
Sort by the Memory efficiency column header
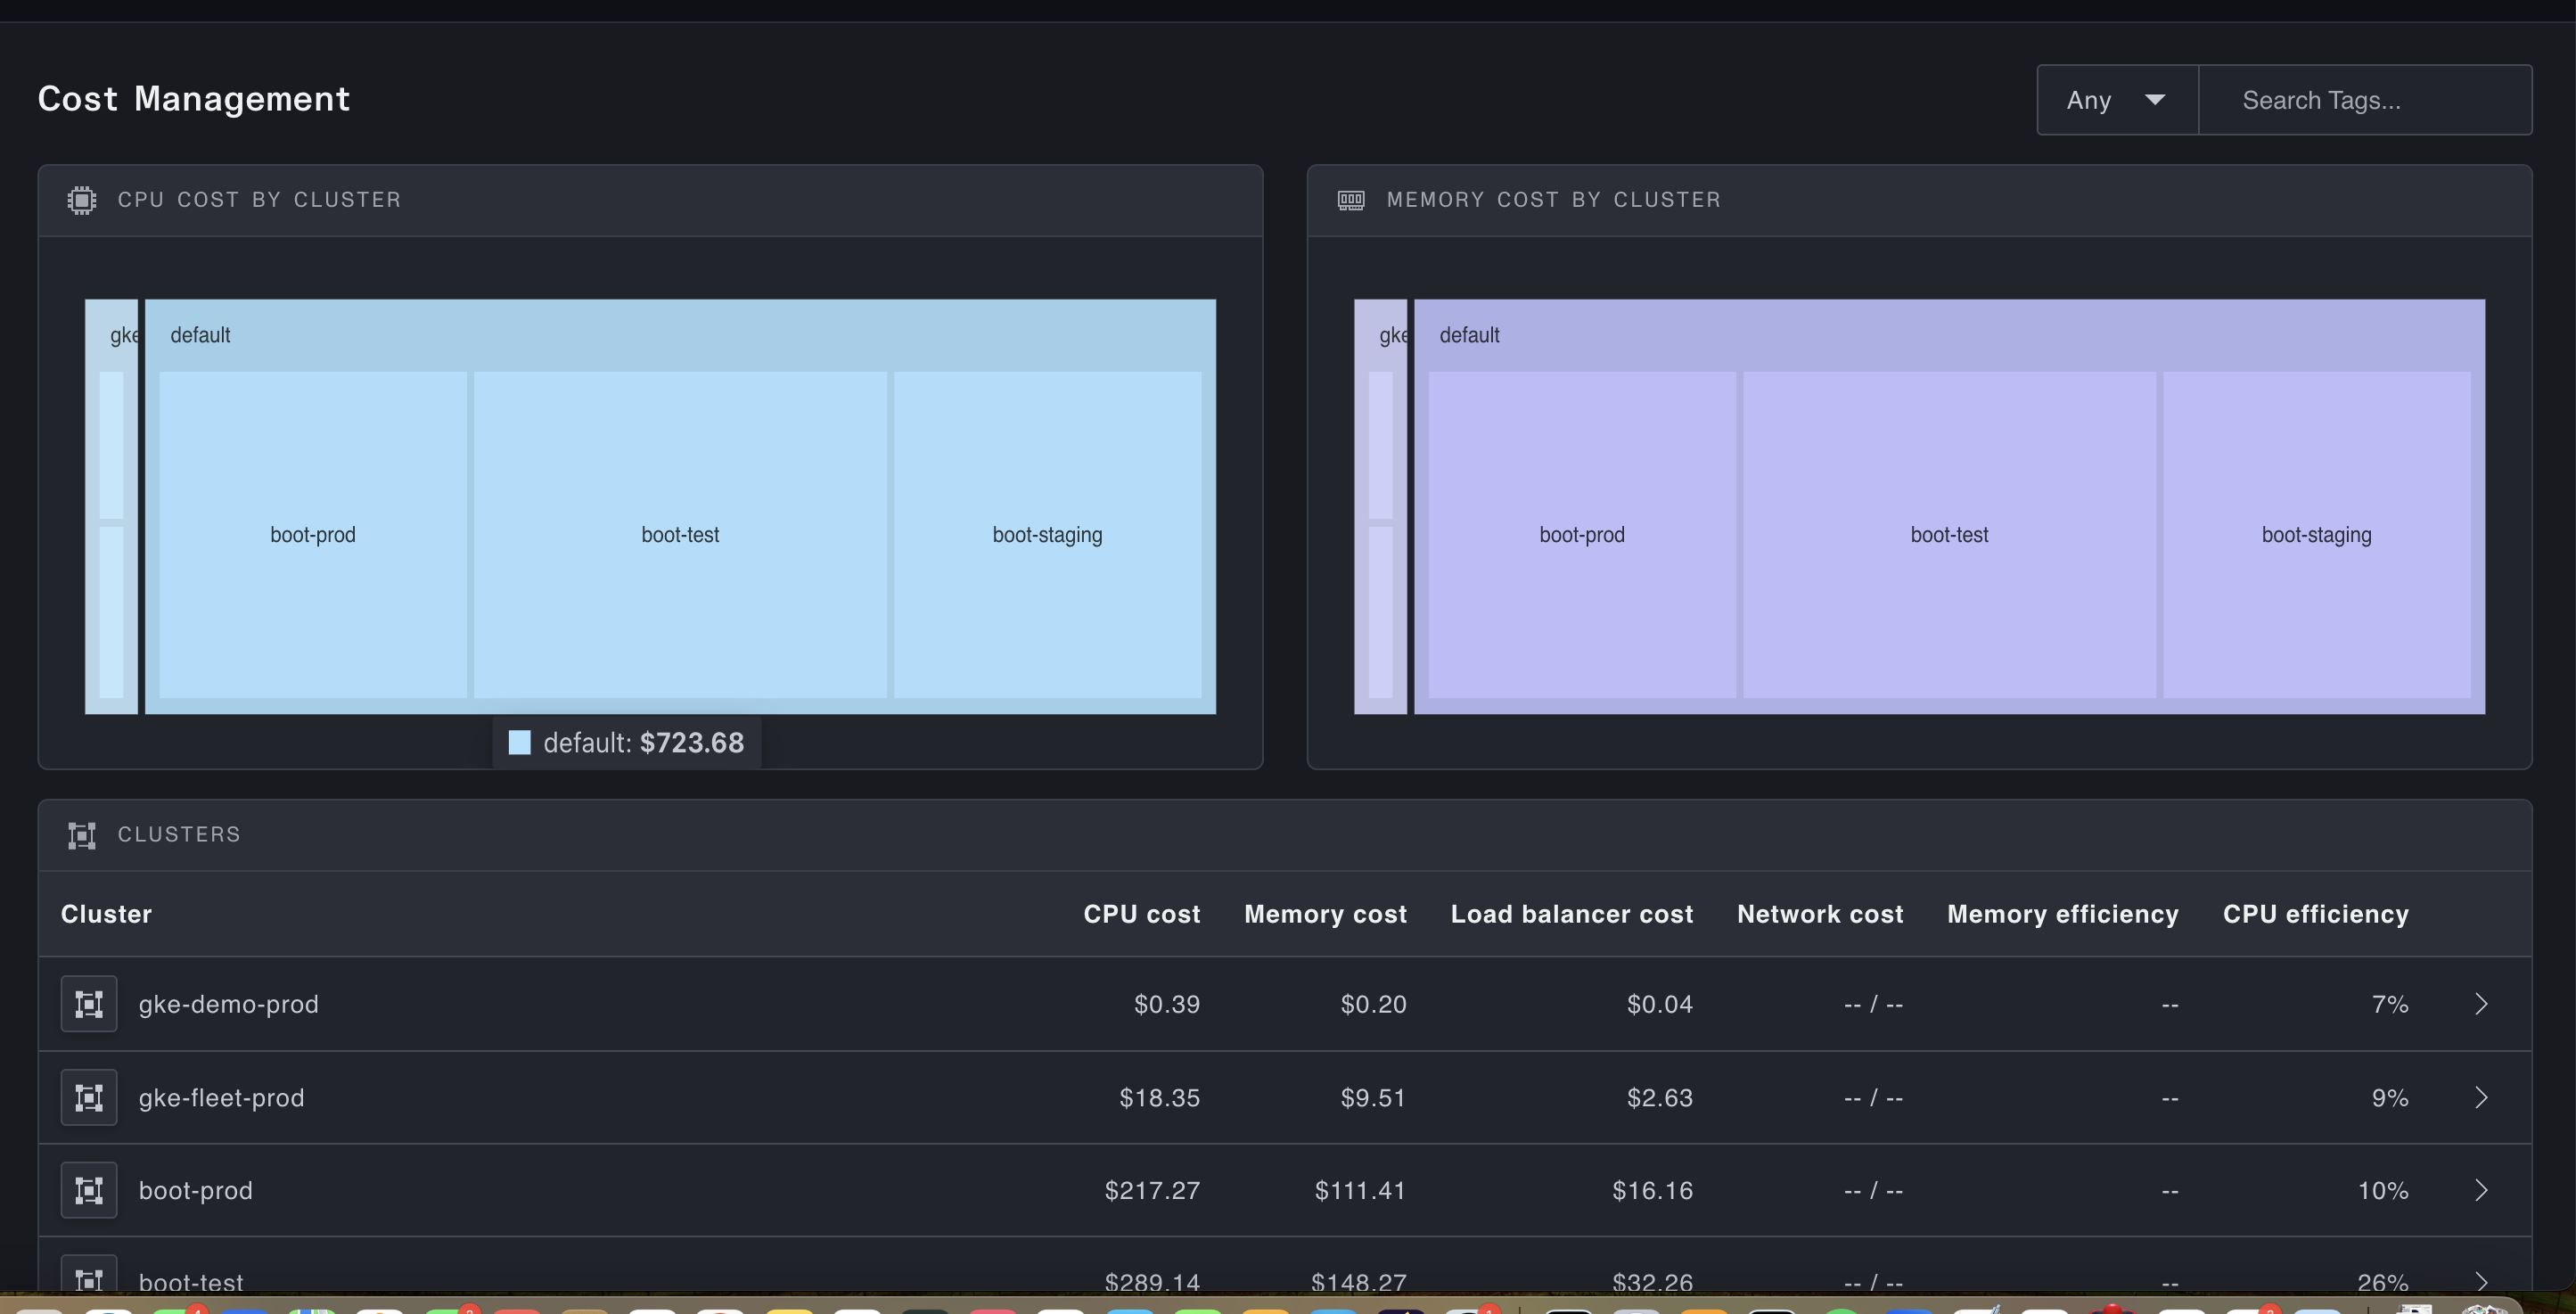coord(2062,914)
